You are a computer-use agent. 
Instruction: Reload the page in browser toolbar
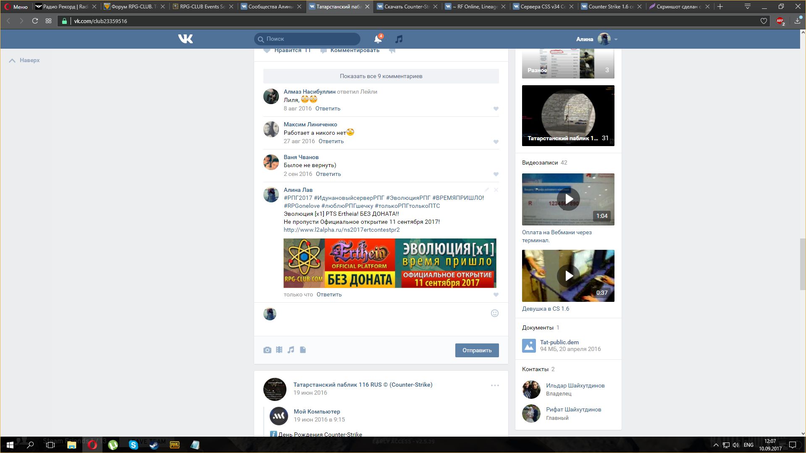(x=35, y=21)
